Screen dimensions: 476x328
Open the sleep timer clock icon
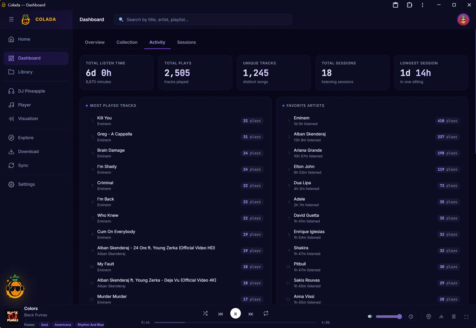click(411, 316)
